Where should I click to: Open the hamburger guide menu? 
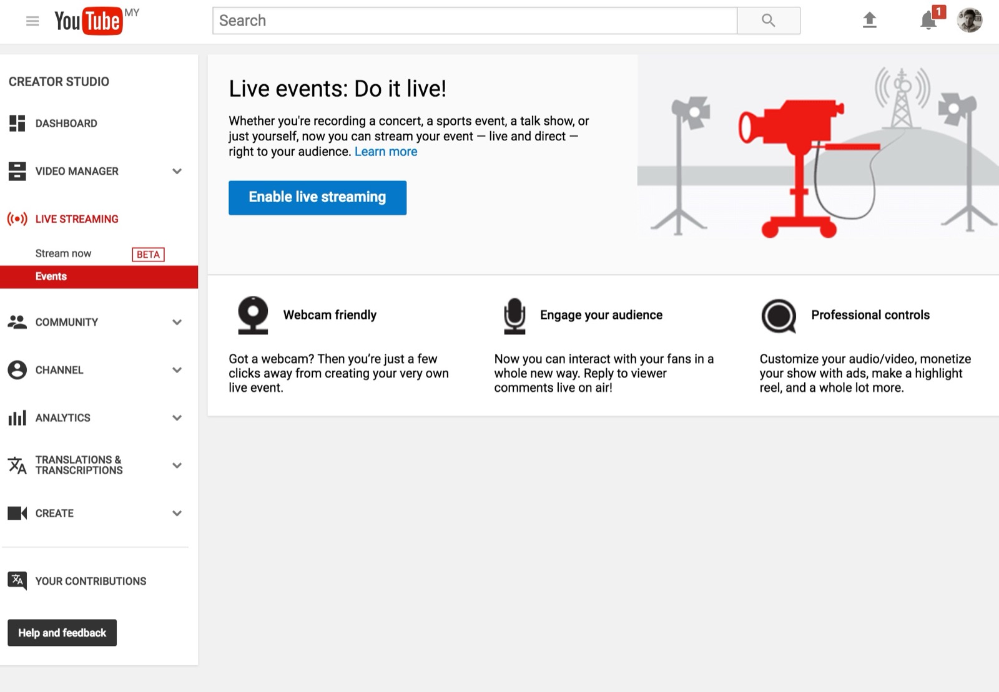32,21
